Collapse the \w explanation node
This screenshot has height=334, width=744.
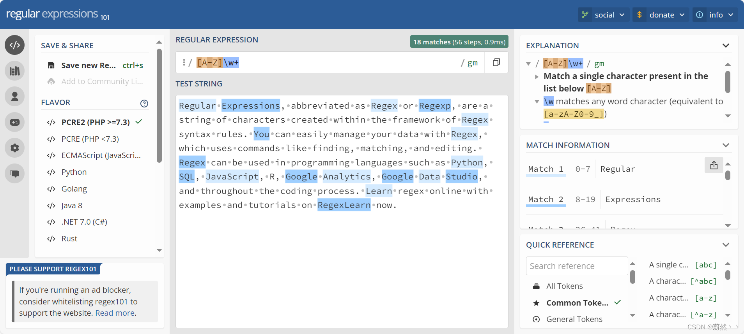click(537, 102)
